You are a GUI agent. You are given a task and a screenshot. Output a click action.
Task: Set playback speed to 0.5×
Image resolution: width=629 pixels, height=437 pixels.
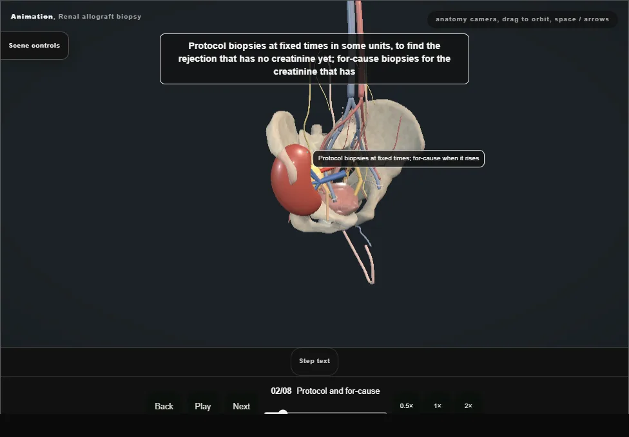pos(407,405)
